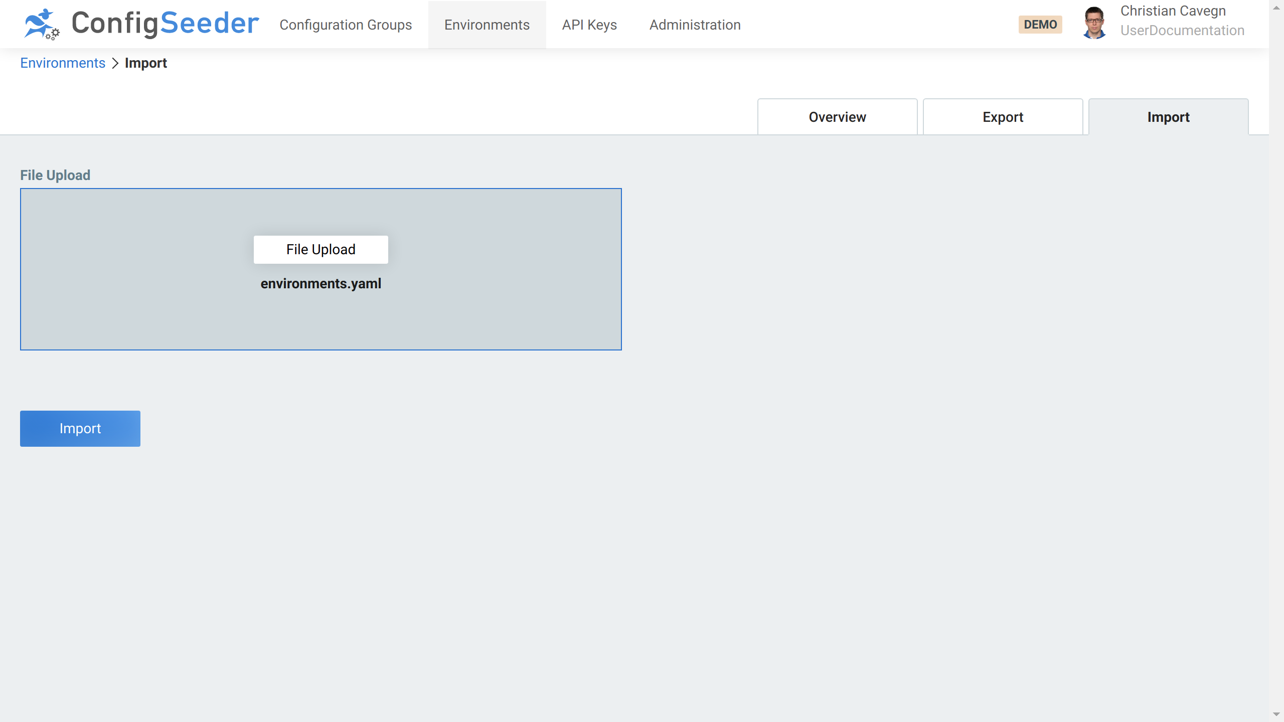Open the Environments navigation item
This screenshot has width=1284, height=722.
pyautogui.click(x=487, y=25)
